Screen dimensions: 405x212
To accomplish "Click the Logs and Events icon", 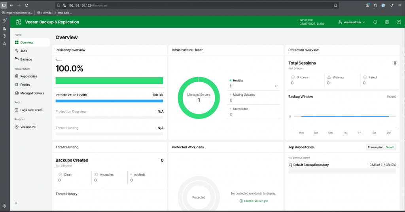I will [x=17, y=110].
